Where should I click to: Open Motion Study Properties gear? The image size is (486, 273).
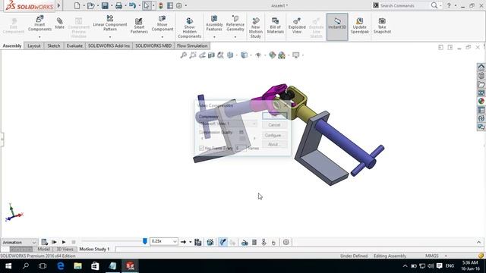tap(286, 242)
